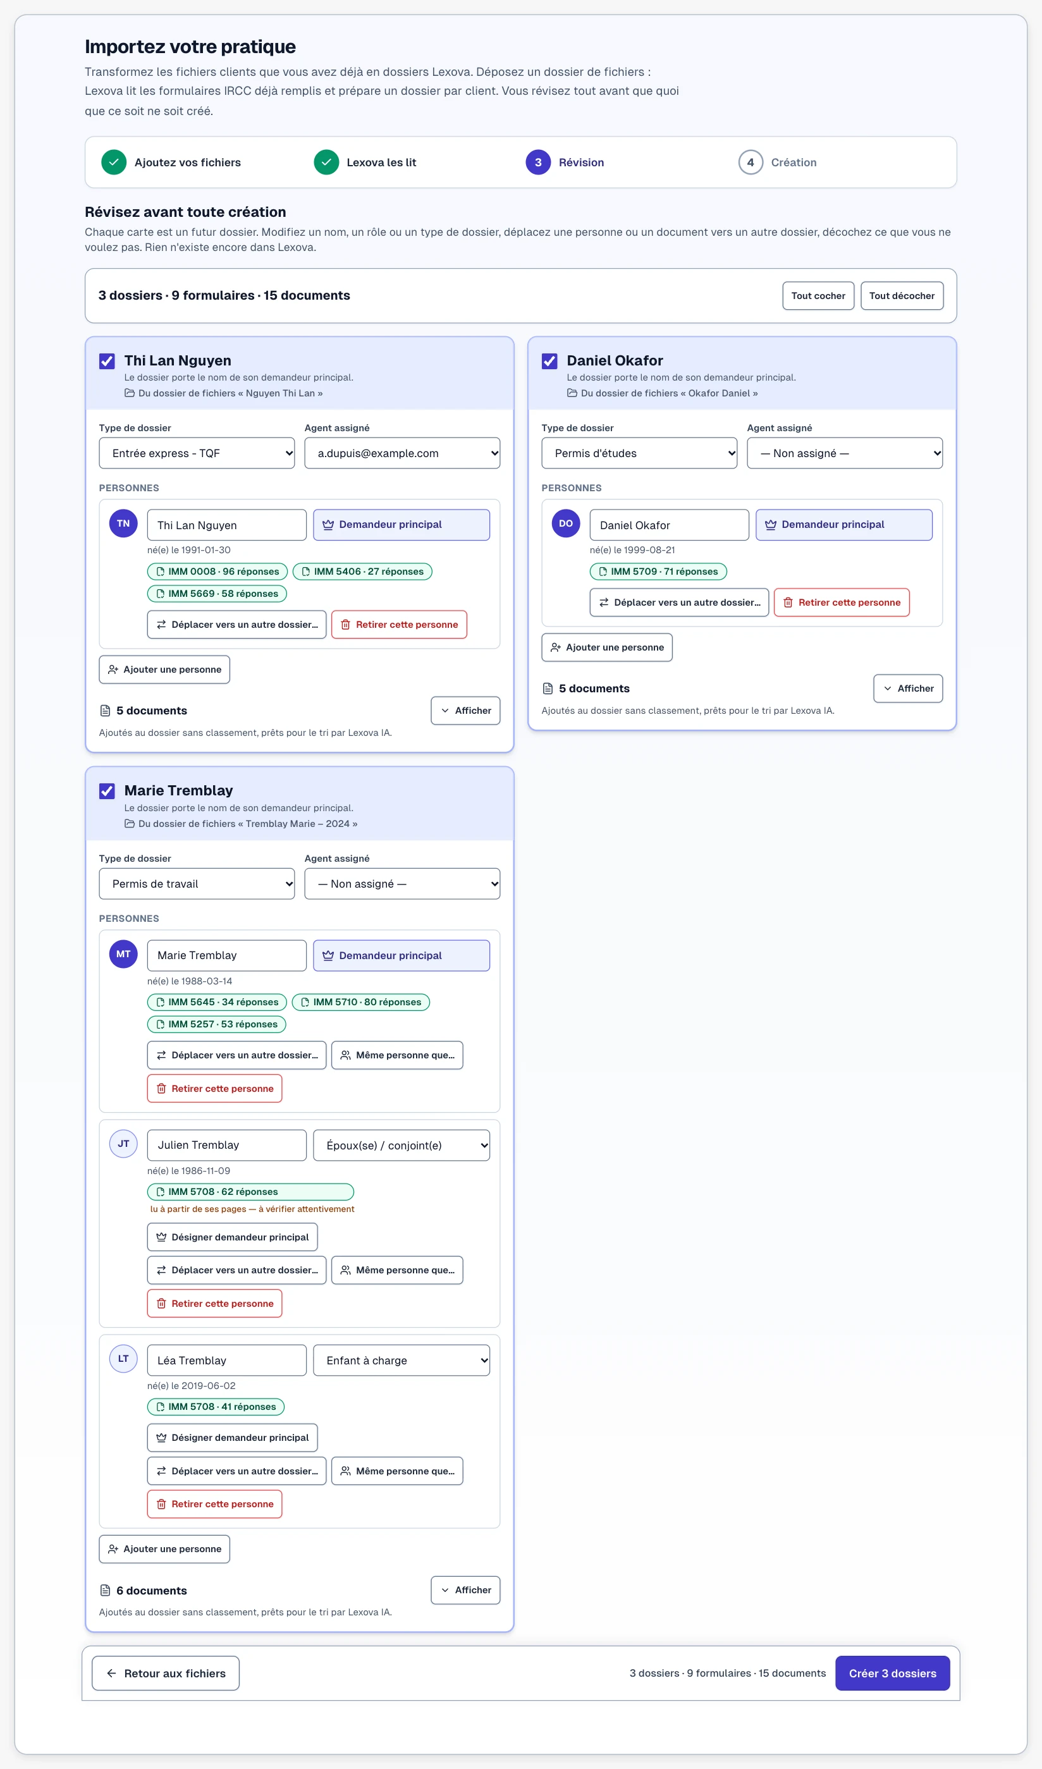Click the green check icon for Ajoutez vos fichiers
This screenshot has height=1769, width=1042.
click(x=114, y=162)
